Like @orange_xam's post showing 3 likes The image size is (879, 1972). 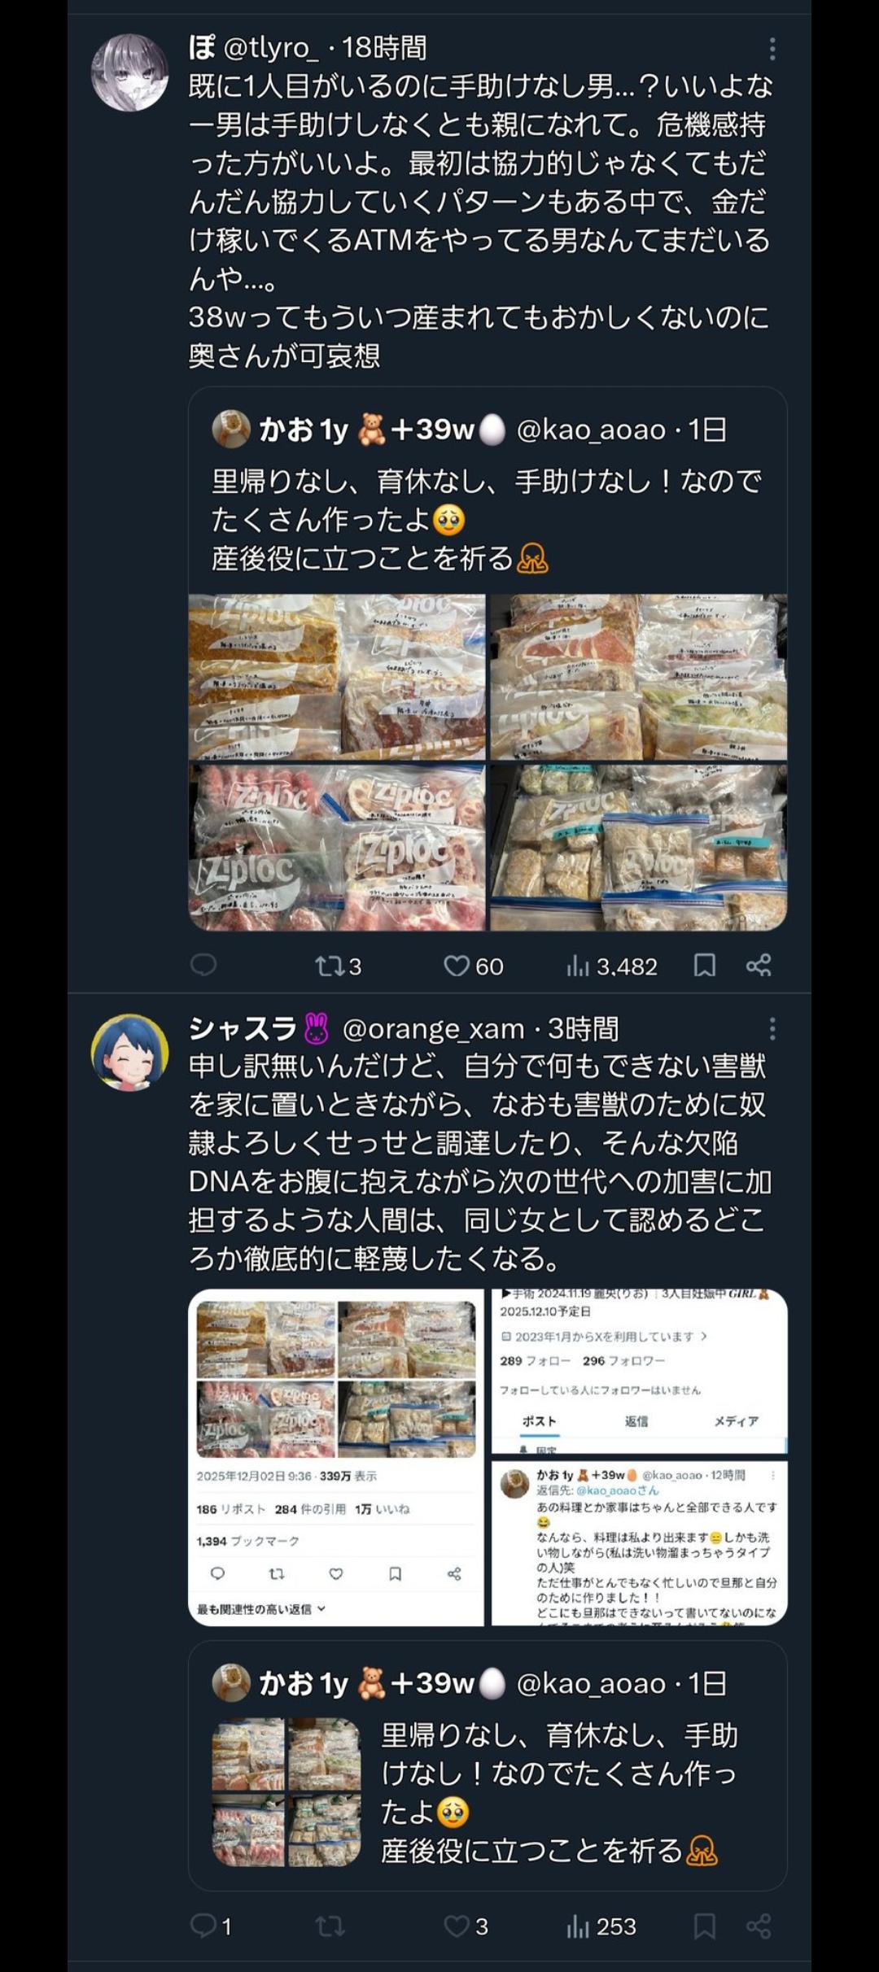pyautogui.click(x=466, y=1926)
